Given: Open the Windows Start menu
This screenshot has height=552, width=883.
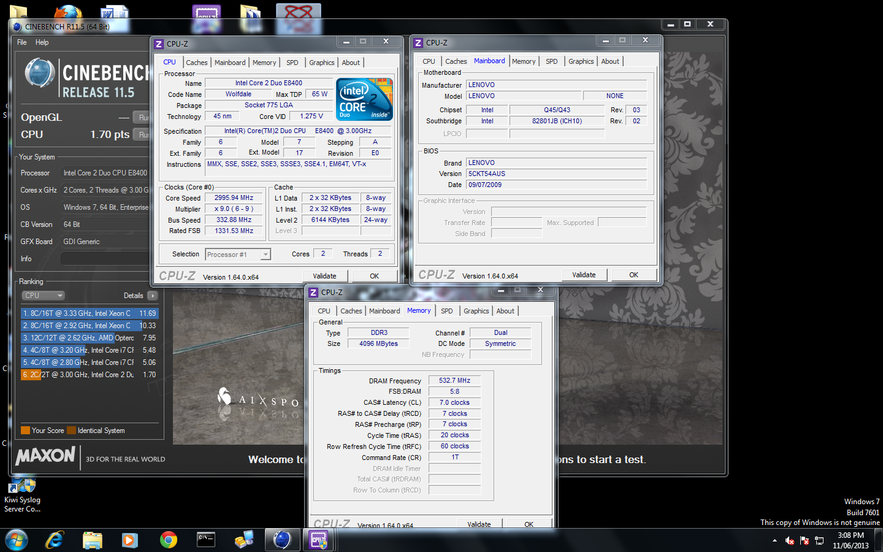Looking at the screenshot, I should tap(16, 540).
